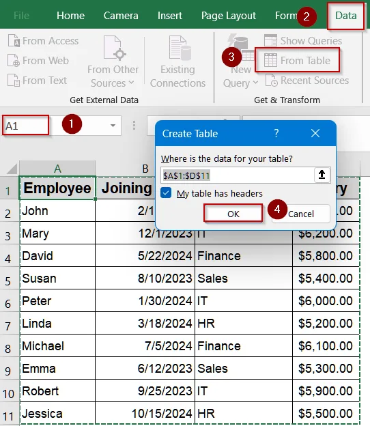Image resolution: width=370 pixels, height=426 pixels.
Task: Click cell containing Mary
Action: (57, 233)
